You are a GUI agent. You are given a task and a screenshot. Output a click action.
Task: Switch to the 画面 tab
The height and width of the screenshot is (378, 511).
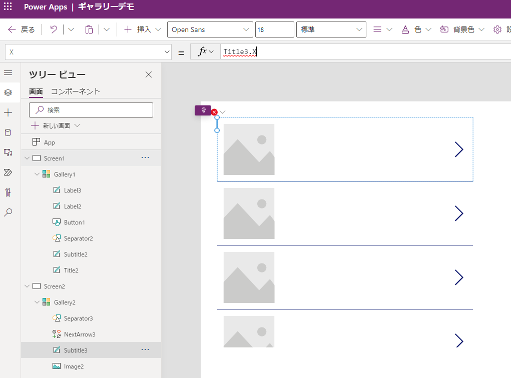point(36,92)
